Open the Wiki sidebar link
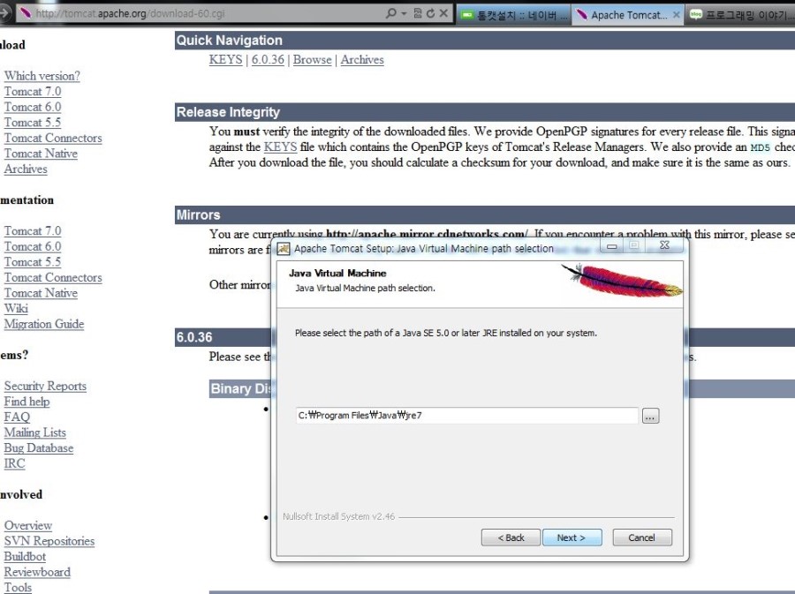Screen dimensions: 795x594 point(16,308)
